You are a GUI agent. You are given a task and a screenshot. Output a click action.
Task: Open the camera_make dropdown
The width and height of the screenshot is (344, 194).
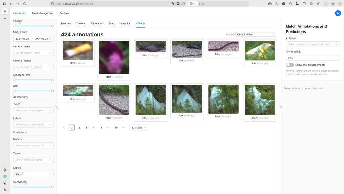coord(33,53)
